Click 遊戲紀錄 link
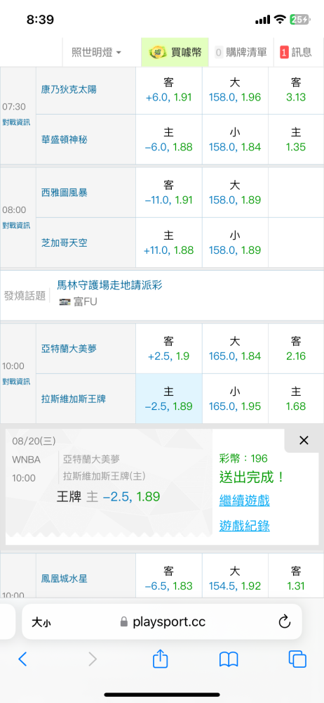This screenshot has height=703, width=324. coord(244,525)
